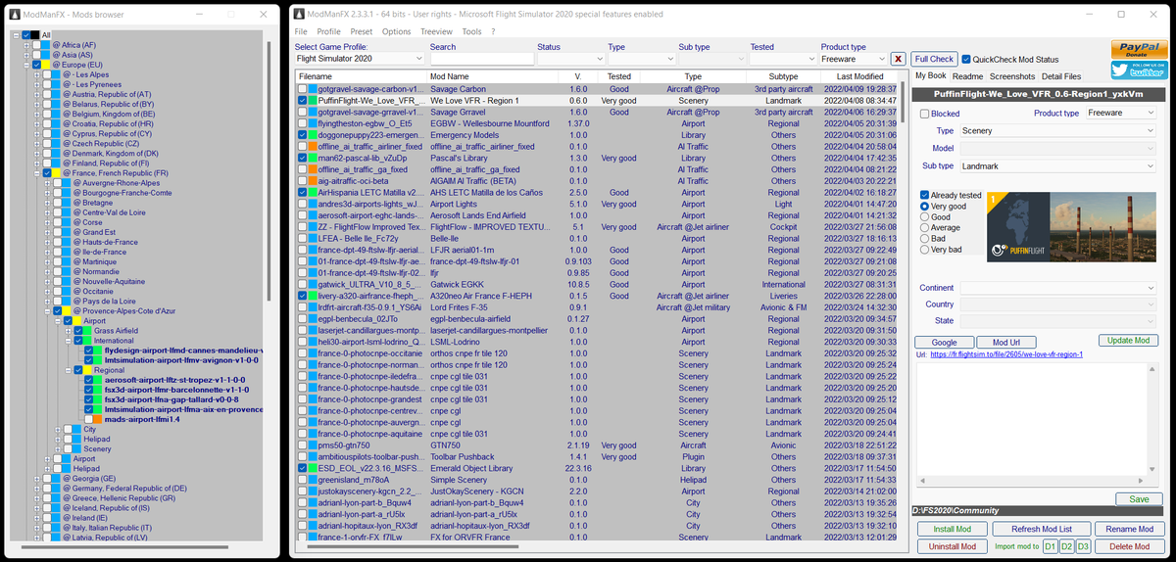Click the Save button
This screenshot has width=1176, height=562.
(x=1139, y=499)
